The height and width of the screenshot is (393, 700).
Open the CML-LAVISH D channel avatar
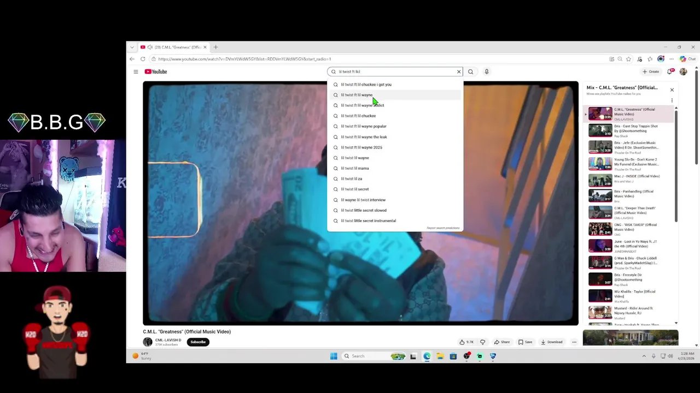(148, 342)
